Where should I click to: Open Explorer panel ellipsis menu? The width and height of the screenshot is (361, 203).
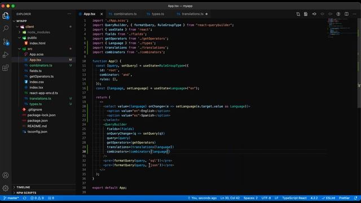pyautogui.click(x=69, y=14)
